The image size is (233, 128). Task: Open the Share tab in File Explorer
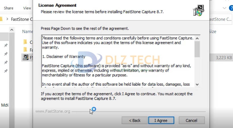[9, 8]
